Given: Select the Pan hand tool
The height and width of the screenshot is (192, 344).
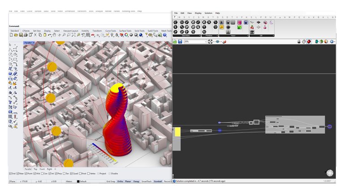Looking at the screenshot, I should pyautogui.click(x=54, y=35).
